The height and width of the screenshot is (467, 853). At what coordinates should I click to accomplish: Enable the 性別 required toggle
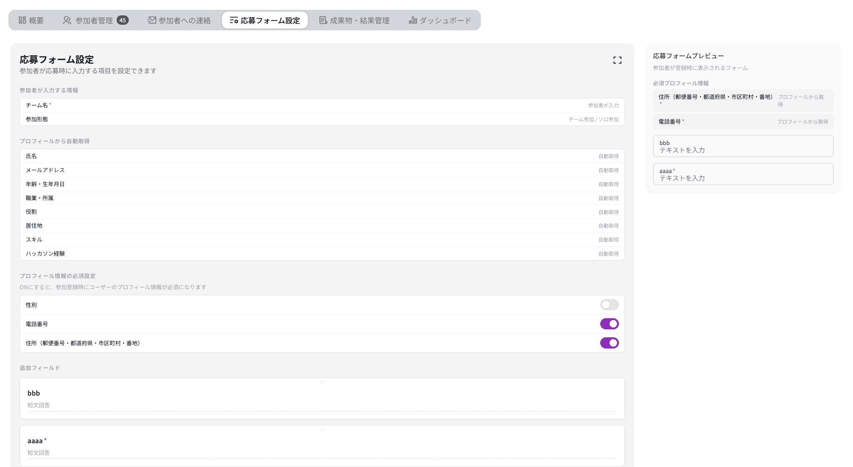pos(609,305)
